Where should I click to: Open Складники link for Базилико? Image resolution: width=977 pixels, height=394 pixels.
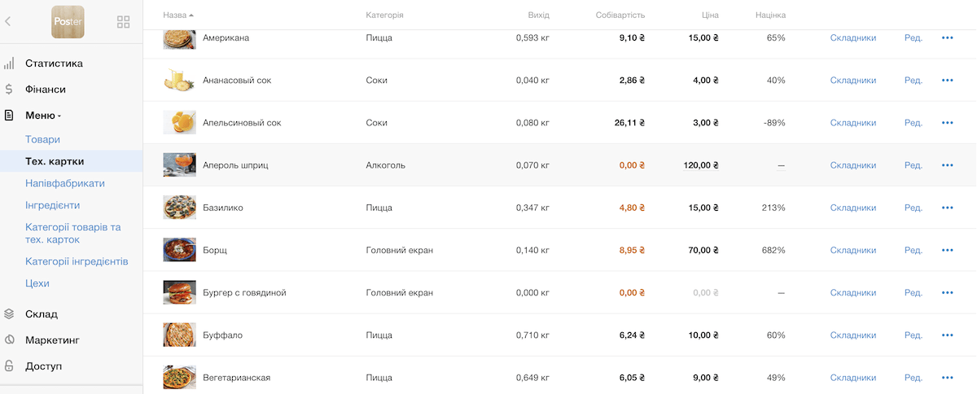pos(852,208)
